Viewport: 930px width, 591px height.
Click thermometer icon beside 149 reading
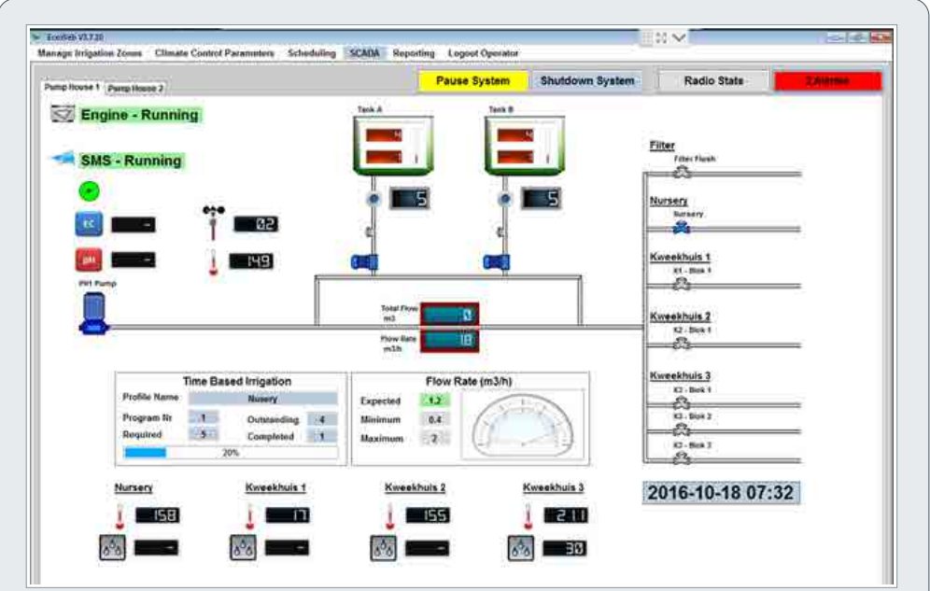(x=213, y=262)
